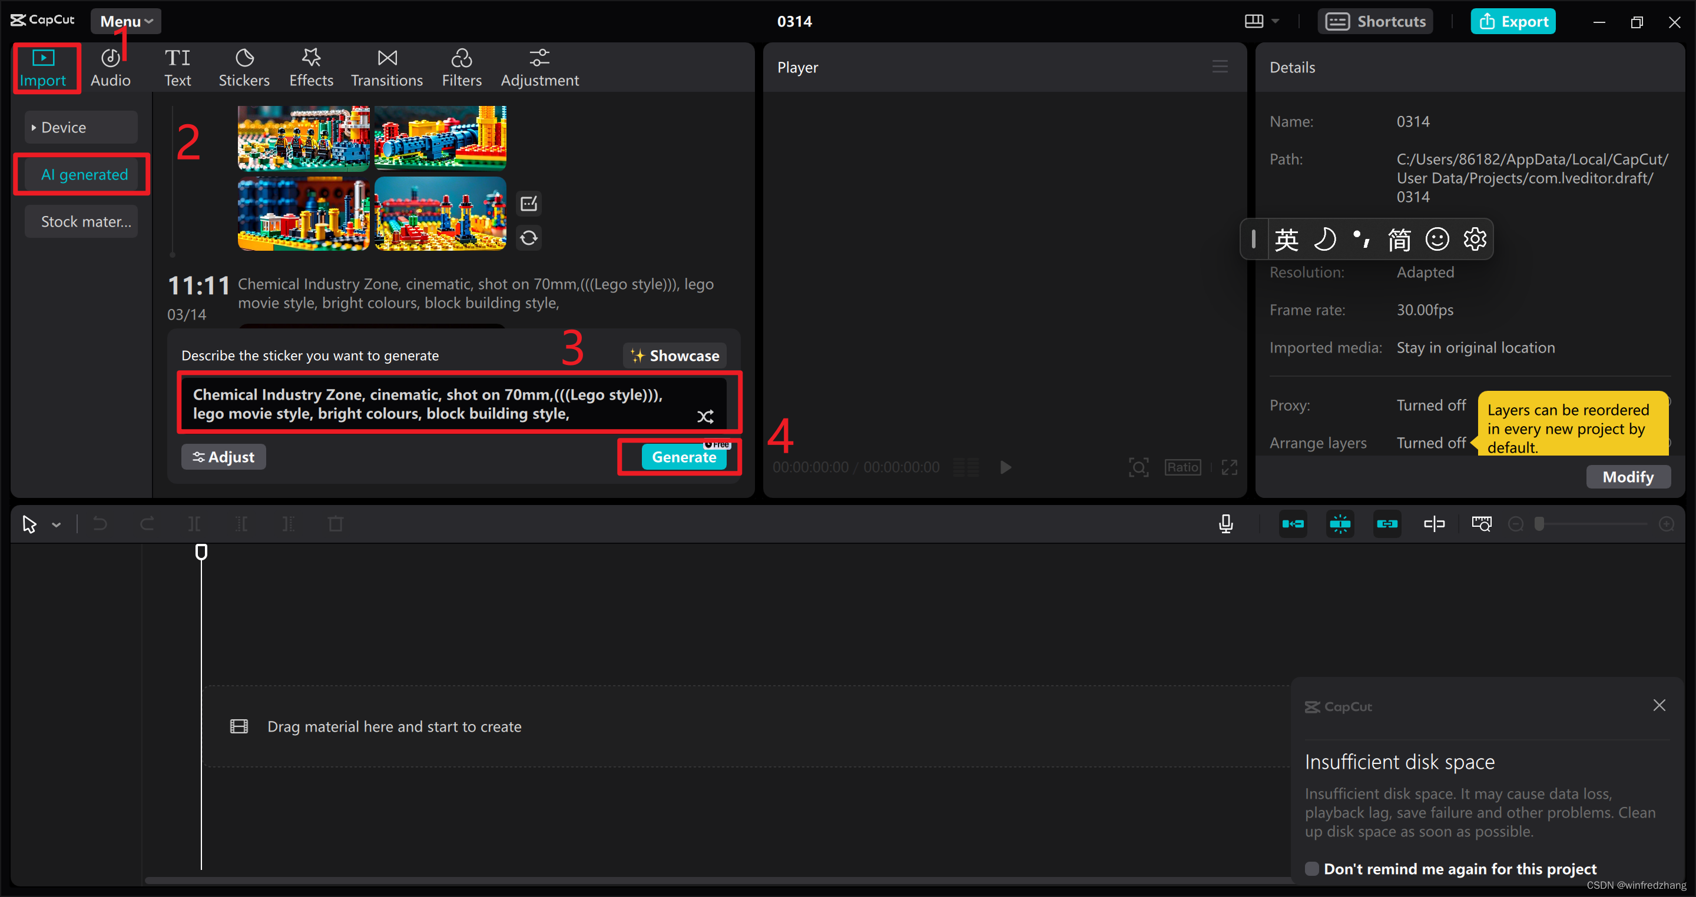1696x897 pixels.
Task: Click the fullscreen player icon
Action: pyautogui.click(x=1229, y=467)
